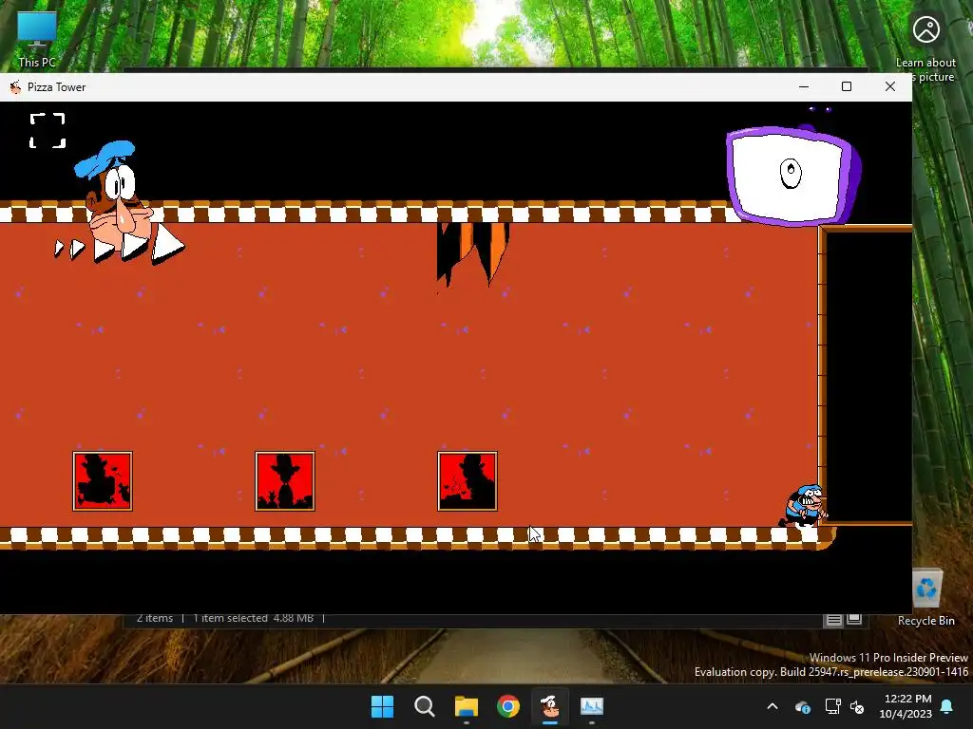Open taskbar Search
The width and height of the screenshot is (973, 729).
425,706
